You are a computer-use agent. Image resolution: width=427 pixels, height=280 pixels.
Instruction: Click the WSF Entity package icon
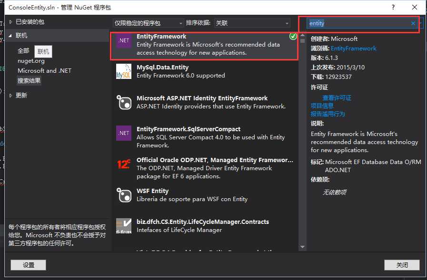pos(124,195)
